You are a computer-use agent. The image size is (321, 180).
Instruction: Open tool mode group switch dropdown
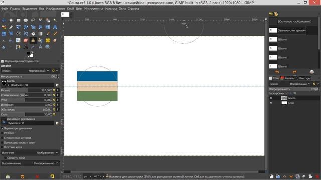click(55, 71)
